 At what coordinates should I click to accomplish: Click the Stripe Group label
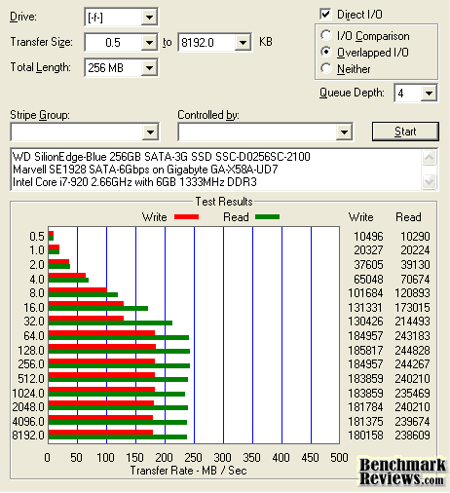click(40, 115)
